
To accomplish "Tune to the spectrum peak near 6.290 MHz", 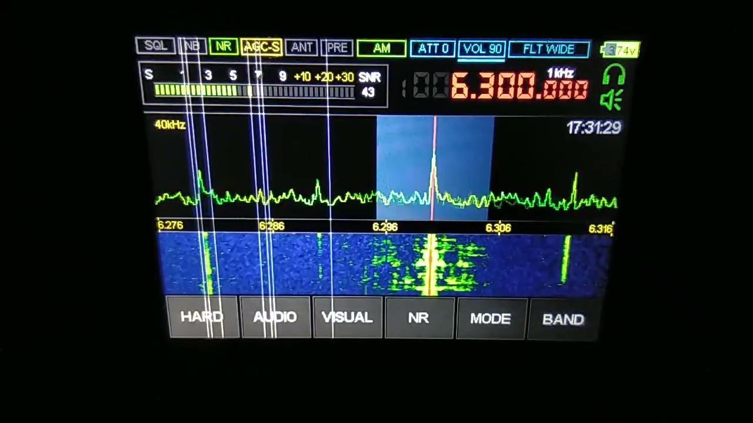I will [x=318, y=192].
